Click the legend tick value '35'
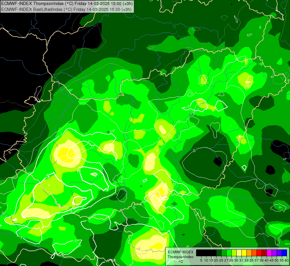The image size is (290, 266). click(x=251, y=260)
